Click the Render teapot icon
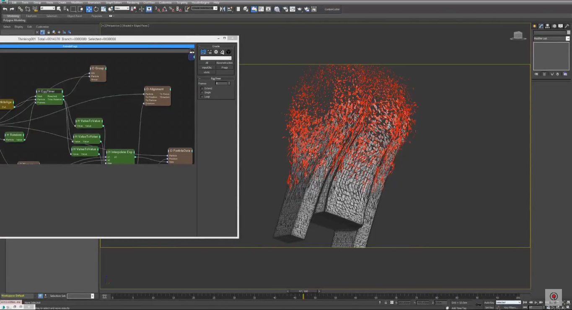572x310 pixels. tap(300, 9)
